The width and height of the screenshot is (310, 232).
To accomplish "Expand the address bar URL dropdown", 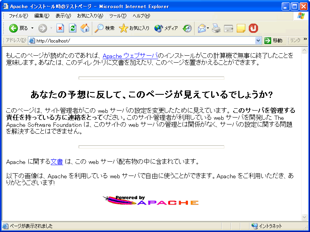I will [258, 41].
